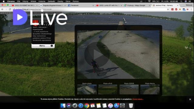Open iTunes from the dock
Screen dimensions: 194x109
tap(110, 106)
